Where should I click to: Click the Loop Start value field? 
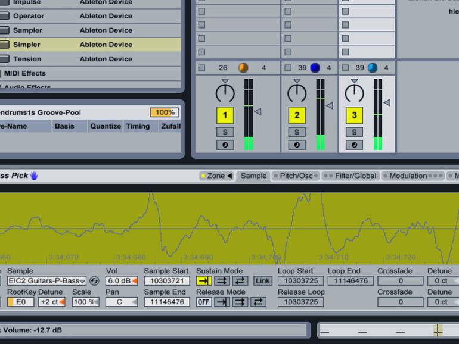pyautogui.click(x=300, y=281)
